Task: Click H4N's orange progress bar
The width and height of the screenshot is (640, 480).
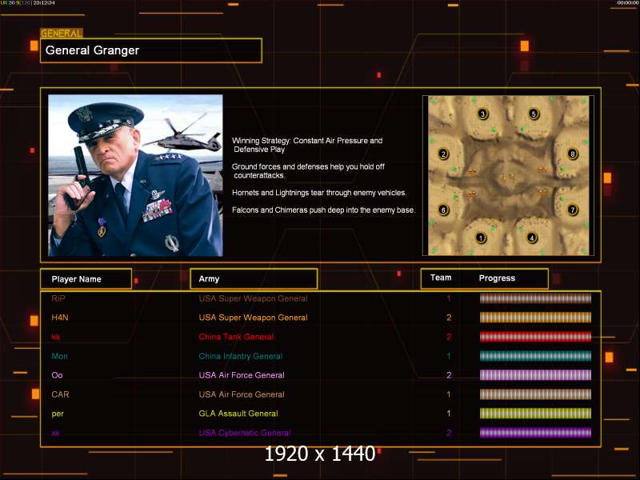Action: tap(535, 318)
